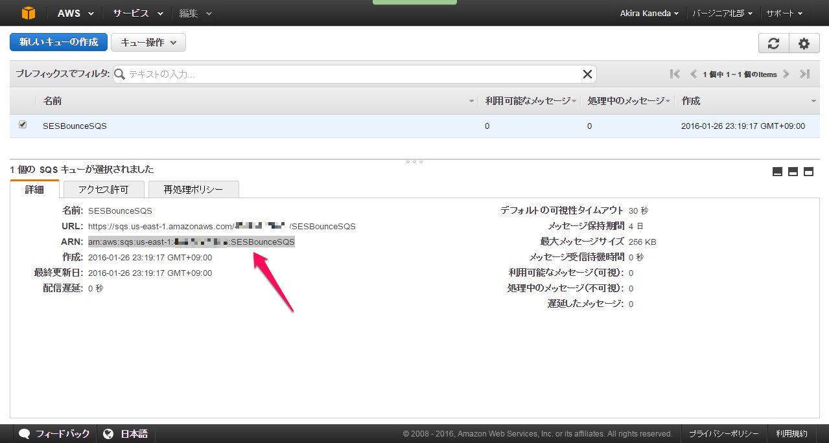Open the フィードバック link
This screenshot has height=443, width=829.
(x=62, y=434)
